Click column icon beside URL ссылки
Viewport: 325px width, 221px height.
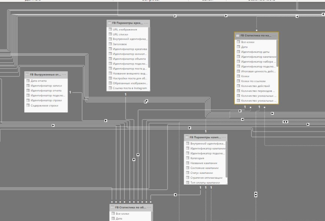(x=110, y=34)
